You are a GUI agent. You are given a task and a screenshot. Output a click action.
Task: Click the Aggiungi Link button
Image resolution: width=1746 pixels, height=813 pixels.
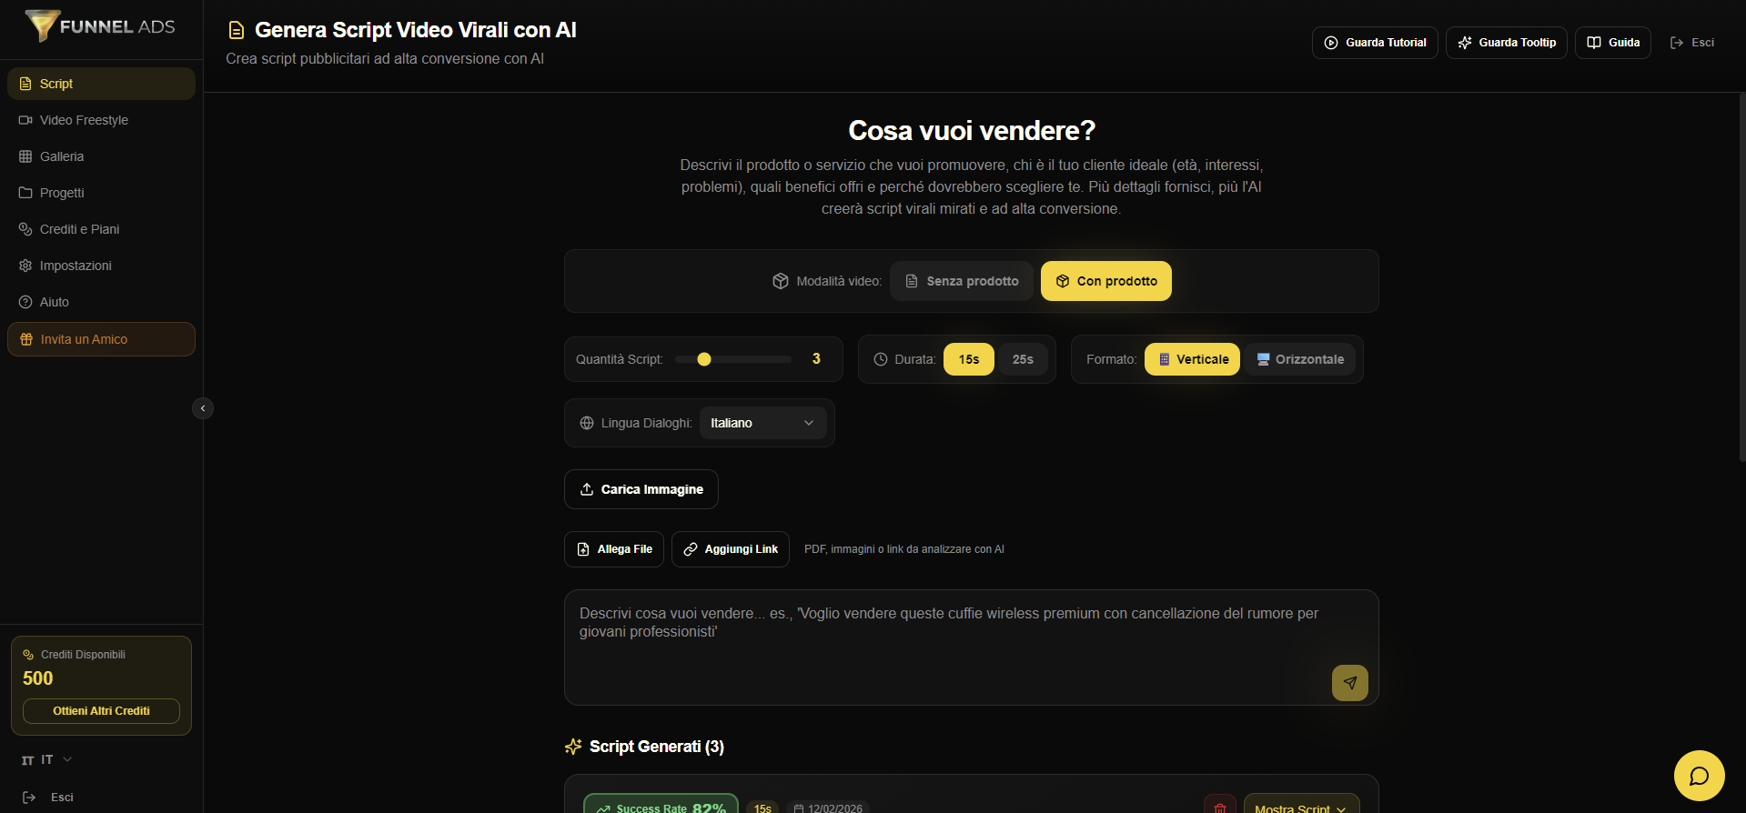pyautogui.click(x=731, y=549)
